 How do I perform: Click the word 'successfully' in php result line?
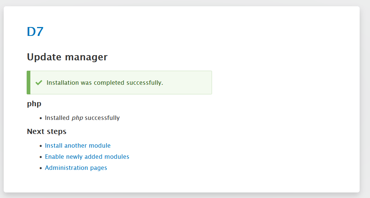[102, 118]
